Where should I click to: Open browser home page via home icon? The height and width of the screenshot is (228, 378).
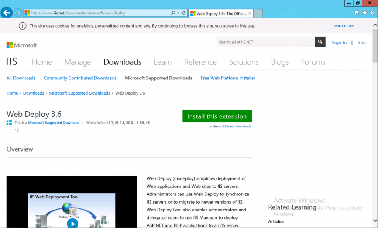point(357,12)
